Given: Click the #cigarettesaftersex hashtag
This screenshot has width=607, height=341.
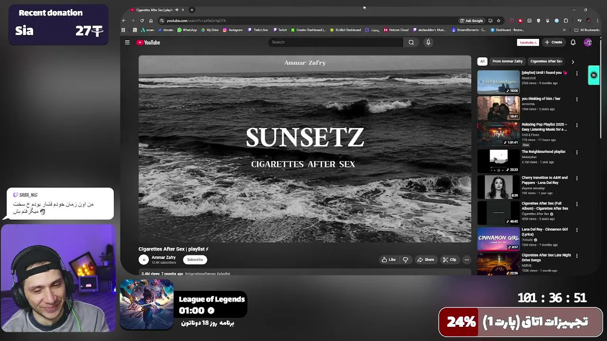Looking at the screenshot, I should coord(200,274).
